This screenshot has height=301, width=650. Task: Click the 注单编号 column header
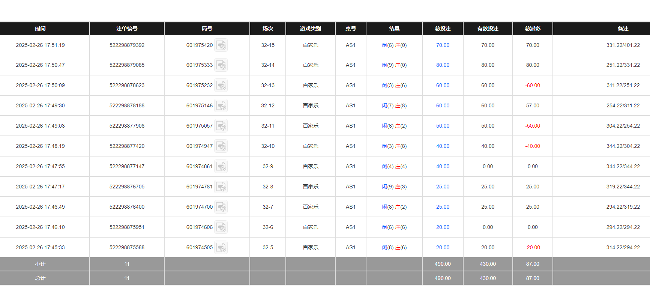pyautogui.click(x=127, y=29)
